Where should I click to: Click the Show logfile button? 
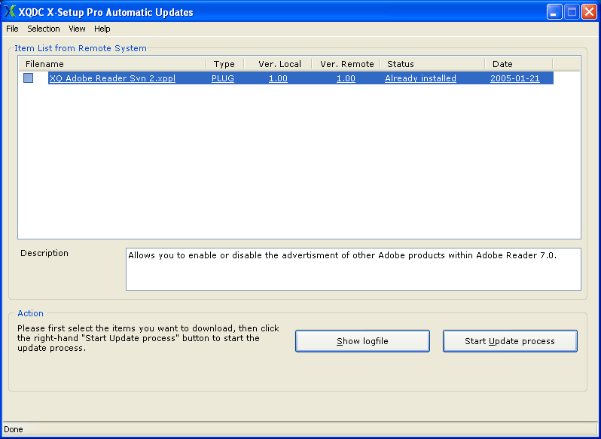tap(362, 341)
